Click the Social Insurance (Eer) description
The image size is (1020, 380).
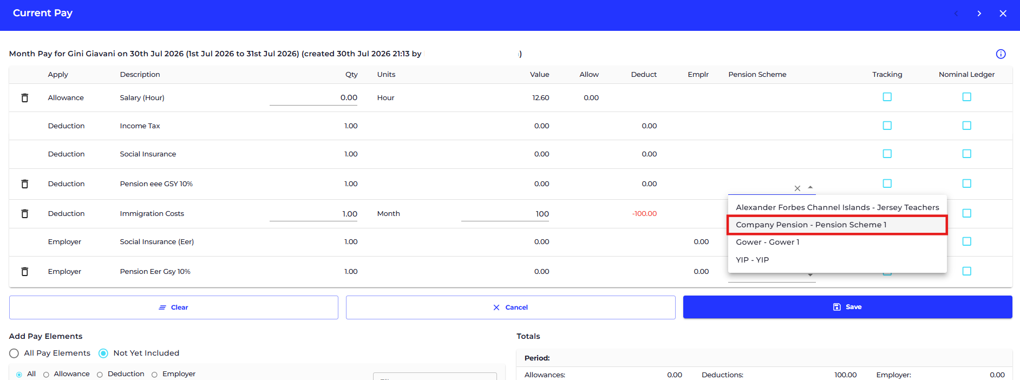(x=156, y=242)
